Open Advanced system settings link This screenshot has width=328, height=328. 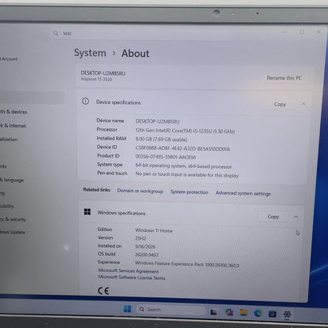243,193
